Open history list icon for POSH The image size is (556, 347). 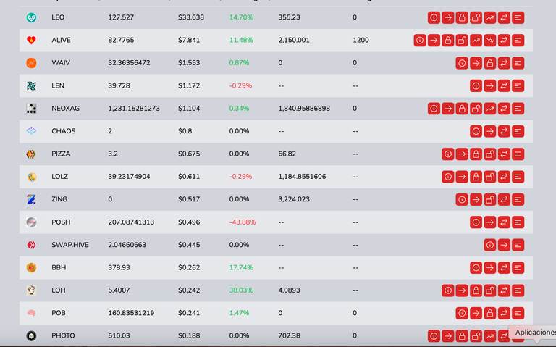pos(518,222)
